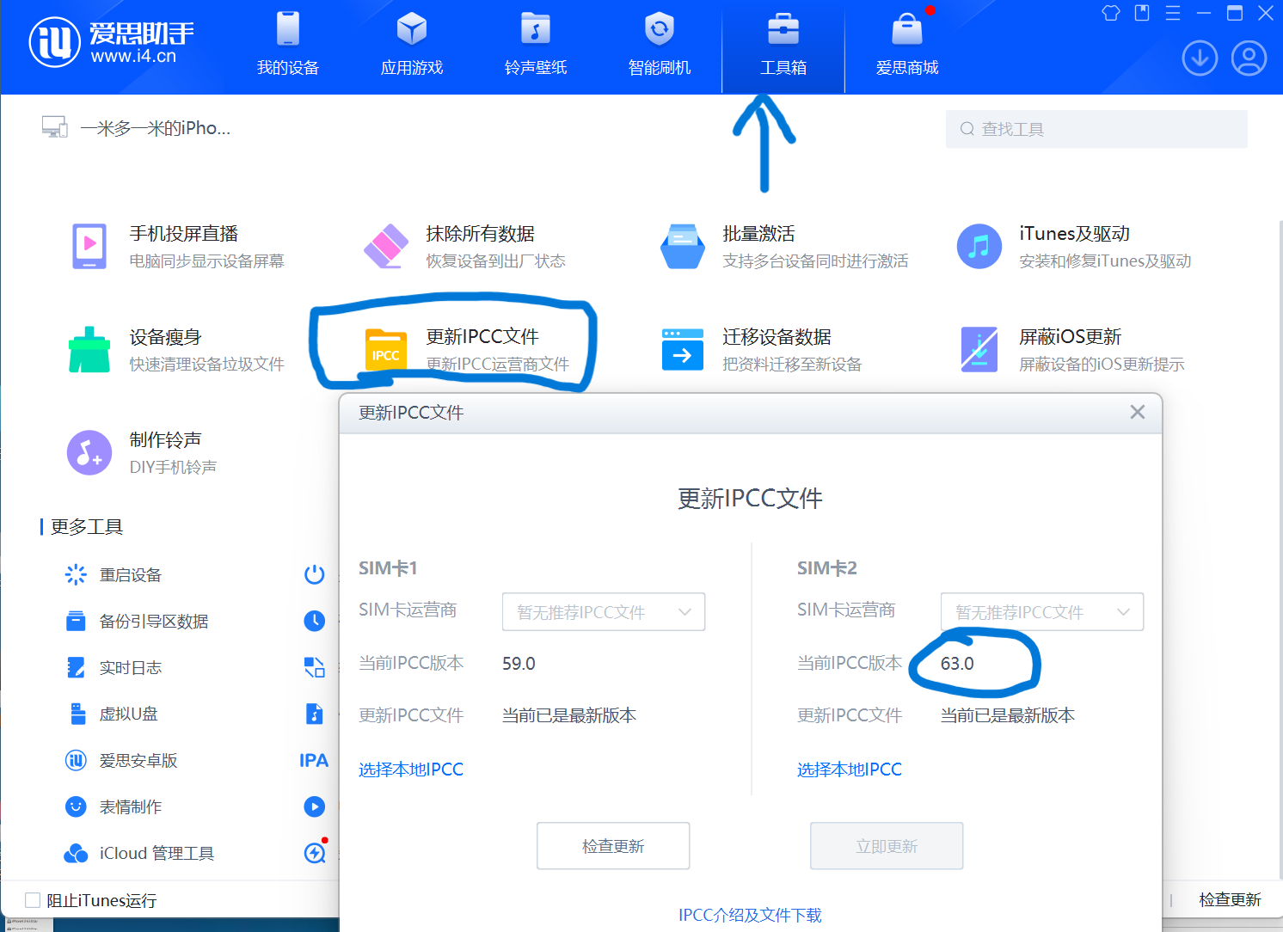This screenshot has height=932, width=1283.
Task: Expand SIM卡1 运营商 dropdown
Action: 604,611
